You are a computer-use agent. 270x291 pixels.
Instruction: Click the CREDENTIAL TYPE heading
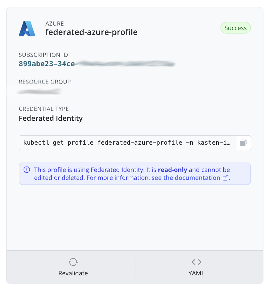pos(44,109)
